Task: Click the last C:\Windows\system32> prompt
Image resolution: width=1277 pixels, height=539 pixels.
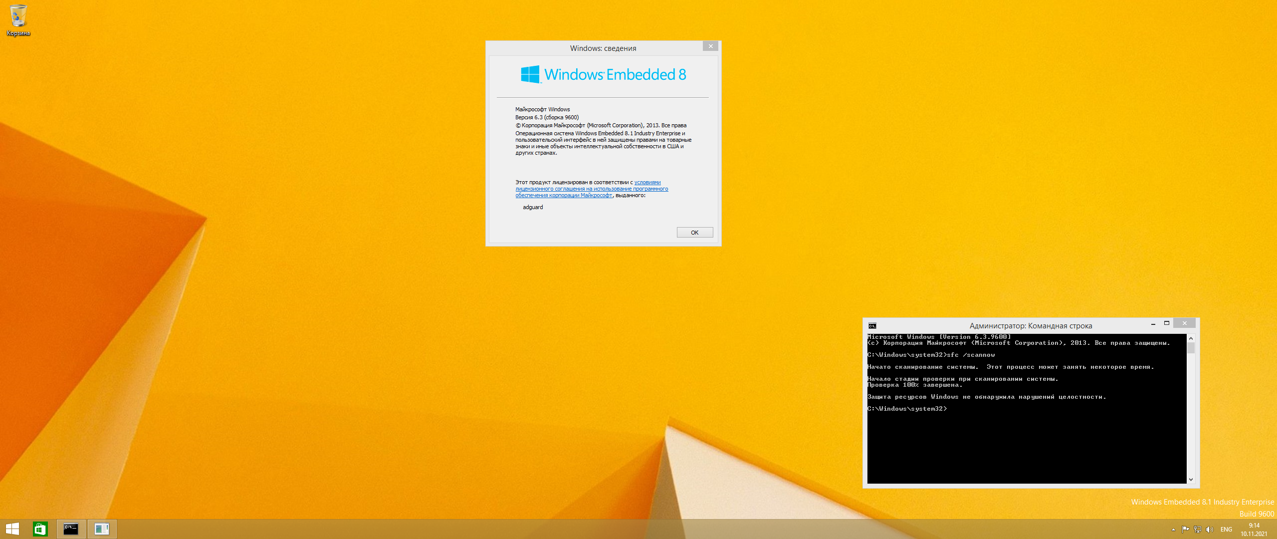Action: click(x=907, y=409)
